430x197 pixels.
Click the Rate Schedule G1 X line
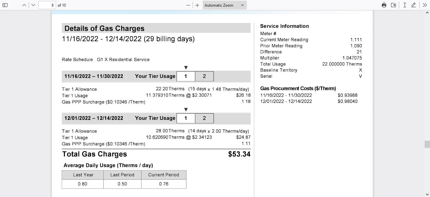coord(106,59)
